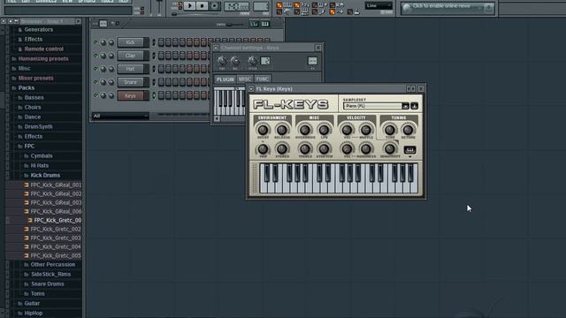Select the Keys channel button
566x318 pixels.
pos(130,95)
